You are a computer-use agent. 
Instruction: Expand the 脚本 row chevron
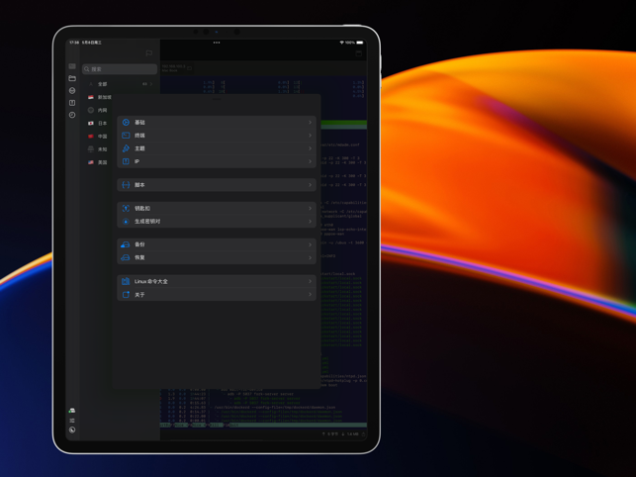pyautogui.click(x=310, y=185)
